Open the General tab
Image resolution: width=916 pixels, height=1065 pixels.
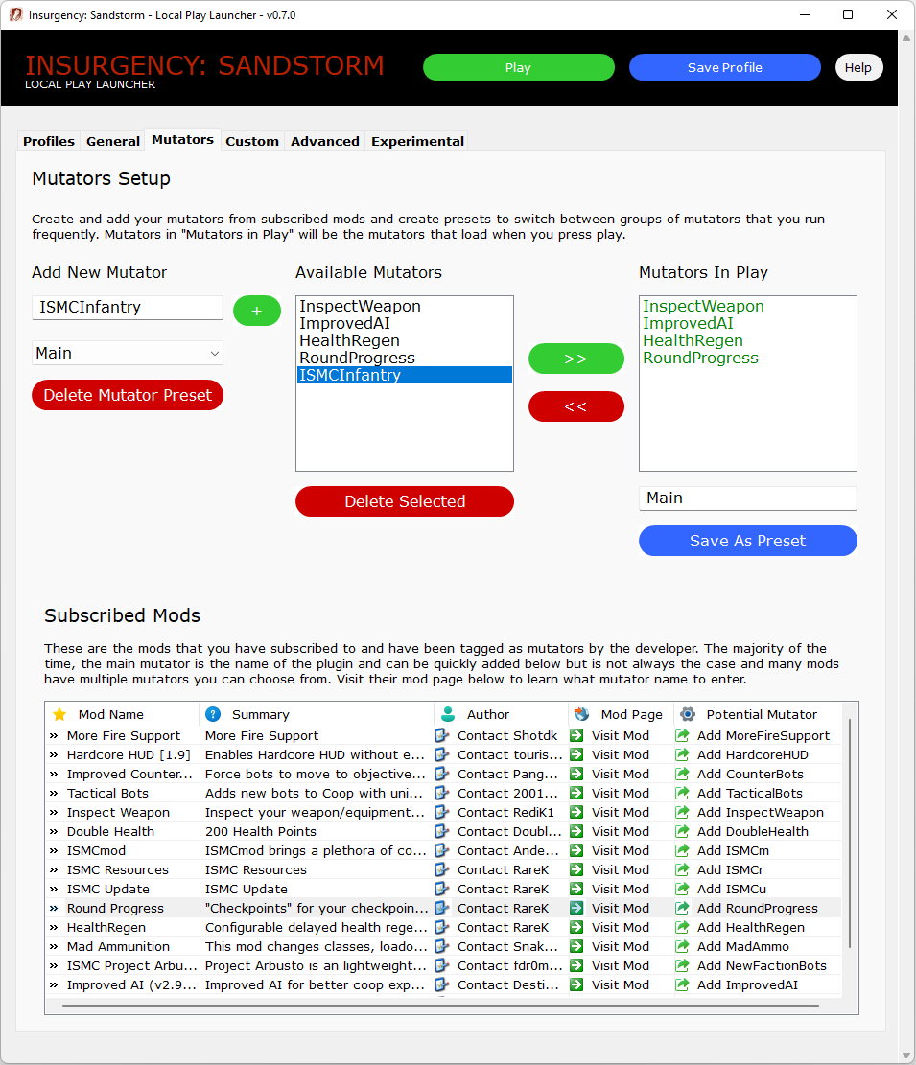(113, 141)
